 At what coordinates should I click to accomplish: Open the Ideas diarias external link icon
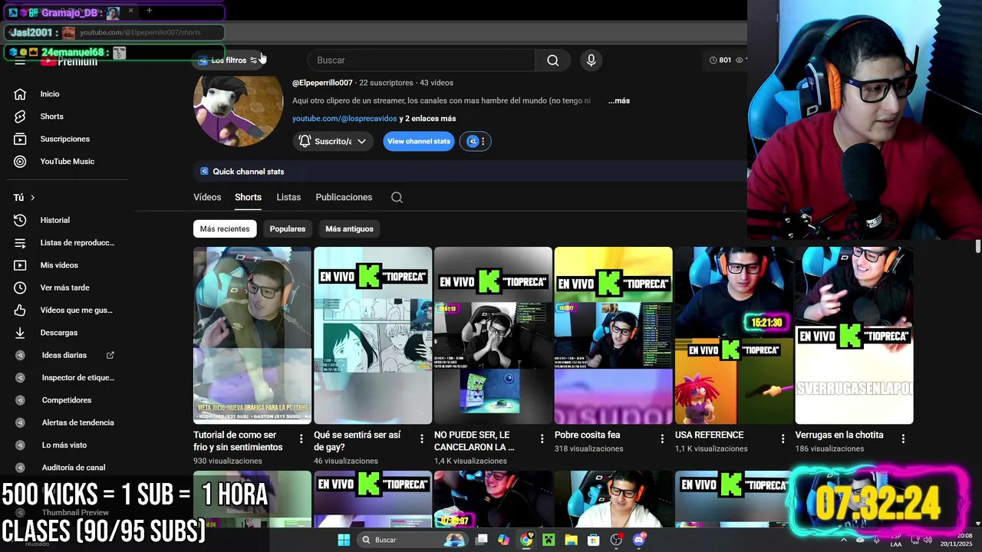click(110, 355)
